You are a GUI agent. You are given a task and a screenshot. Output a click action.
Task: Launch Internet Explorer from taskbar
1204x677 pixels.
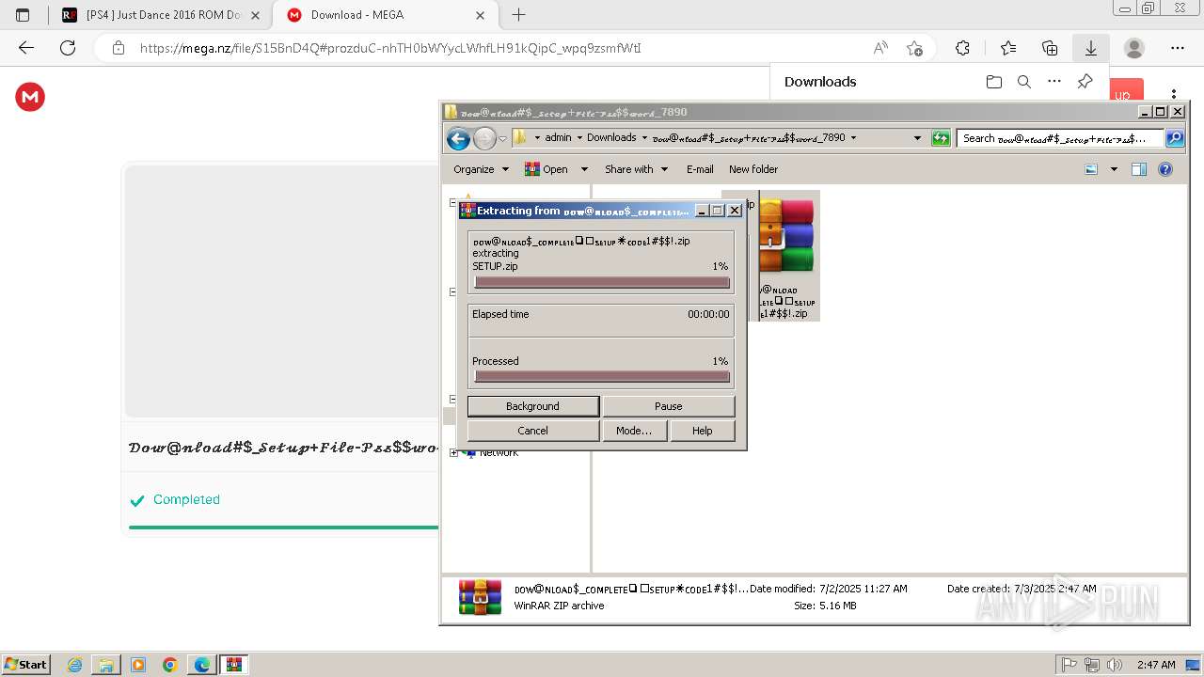pos(74,664)
